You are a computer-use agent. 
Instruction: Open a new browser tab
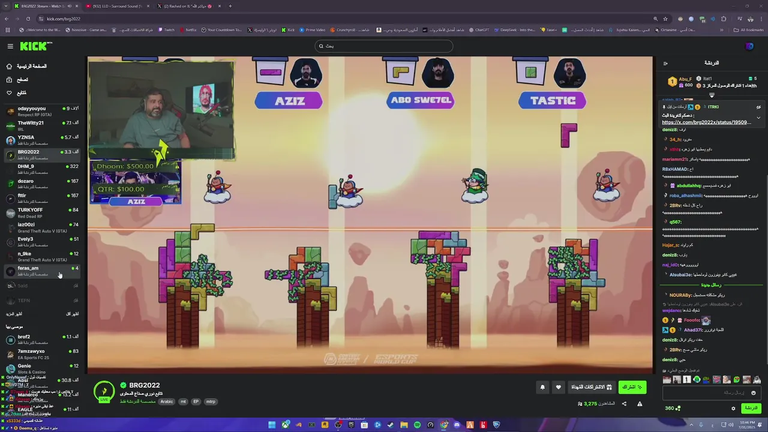coord(230,6)
